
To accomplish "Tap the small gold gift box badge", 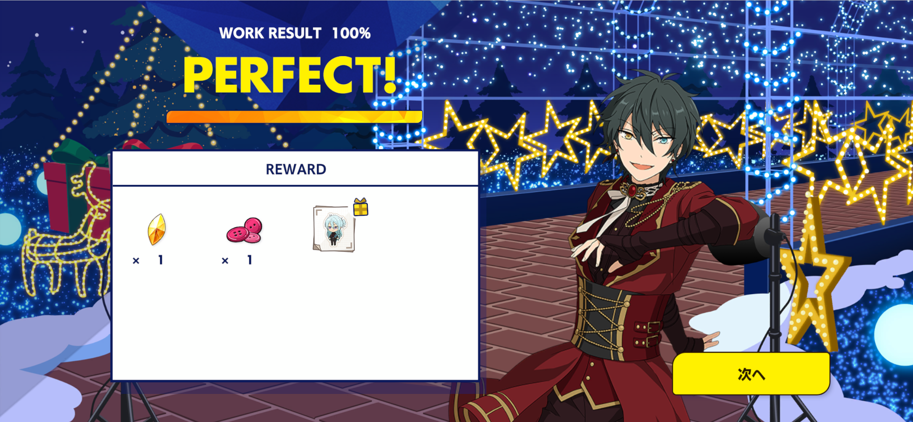I will pyautogui.click(x=361, y=207).
